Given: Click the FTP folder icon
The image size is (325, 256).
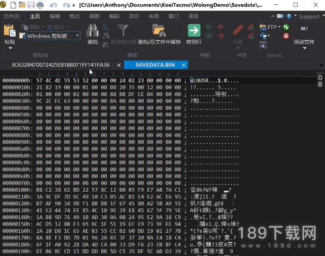Looking at the screenshot, I should tap(265, 27).
